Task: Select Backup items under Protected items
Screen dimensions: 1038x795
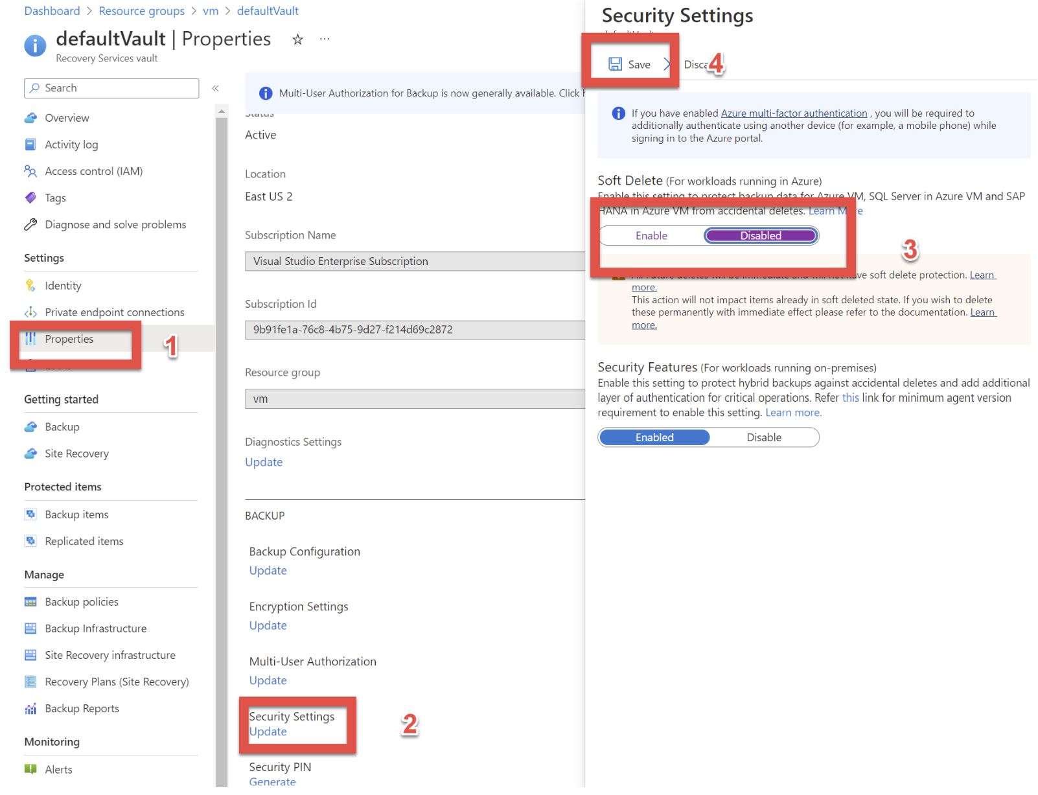Action: click(76, 514)
